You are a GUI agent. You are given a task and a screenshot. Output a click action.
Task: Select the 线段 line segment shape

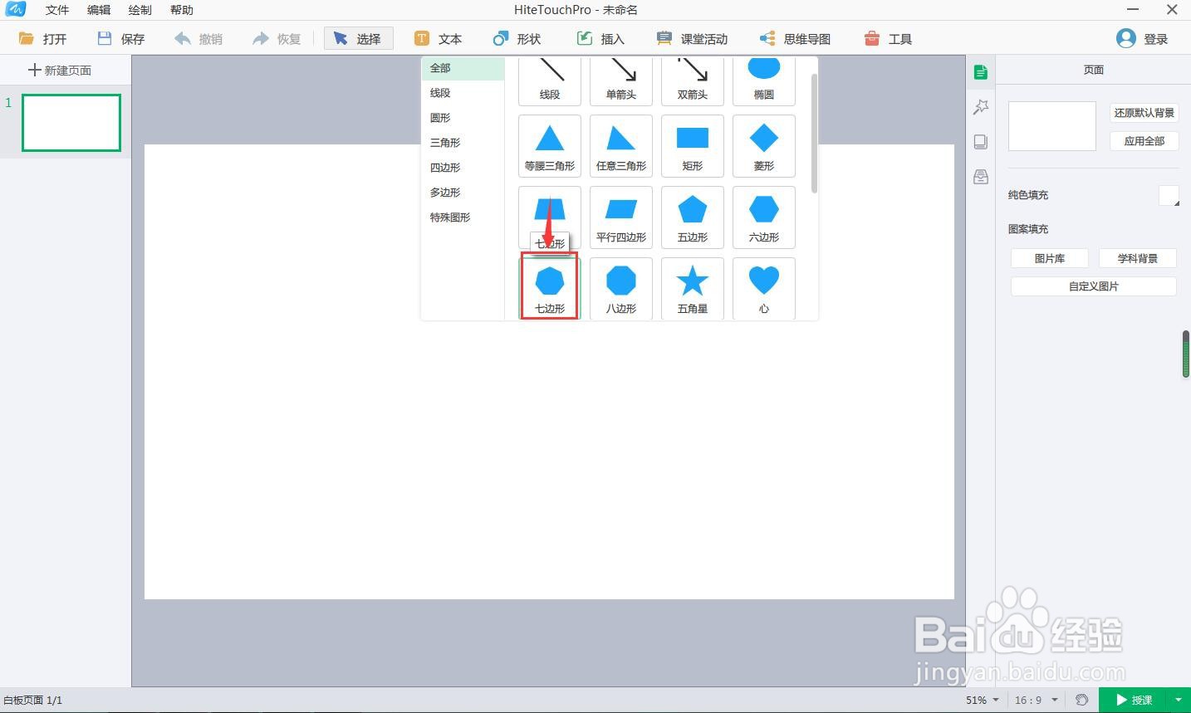point(550,81)
